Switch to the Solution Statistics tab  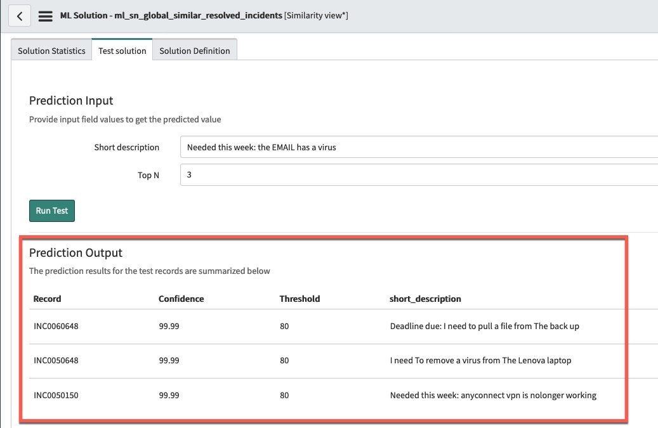coord(51,50)
